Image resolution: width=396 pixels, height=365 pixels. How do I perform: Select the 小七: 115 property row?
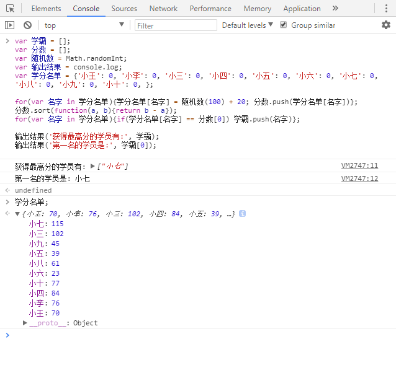click(46, 224)
